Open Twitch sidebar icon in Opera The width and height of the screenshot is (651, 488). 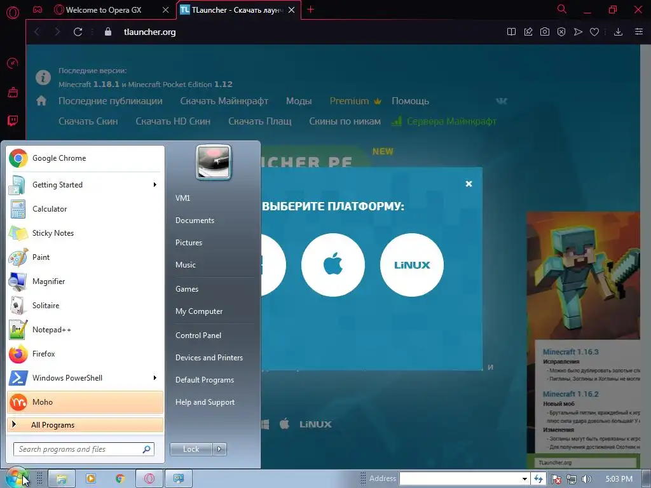[x=13, y=121]
